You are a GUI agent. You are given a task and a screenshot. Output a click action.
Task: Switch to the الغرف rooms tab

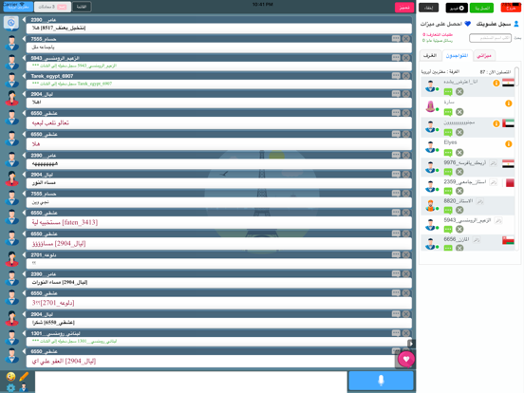pos(430,55)
